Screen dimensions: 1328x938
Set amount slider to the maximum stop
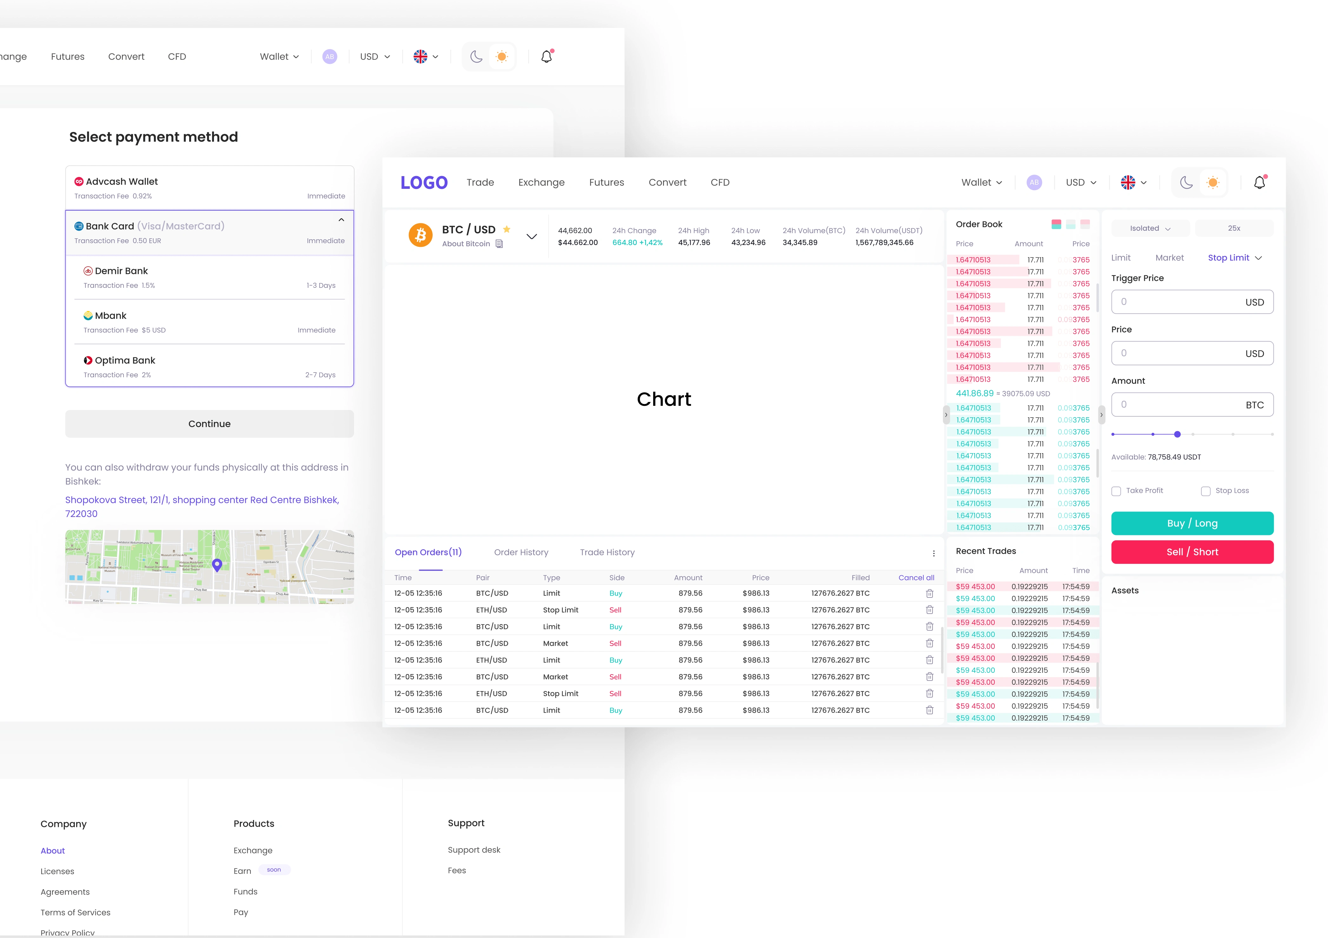[x=1272, y=434]
